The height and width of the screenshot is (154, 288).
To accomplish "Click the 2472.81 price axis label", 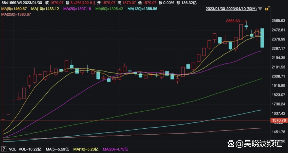I will pyautogui.click(x=278, y=30).
